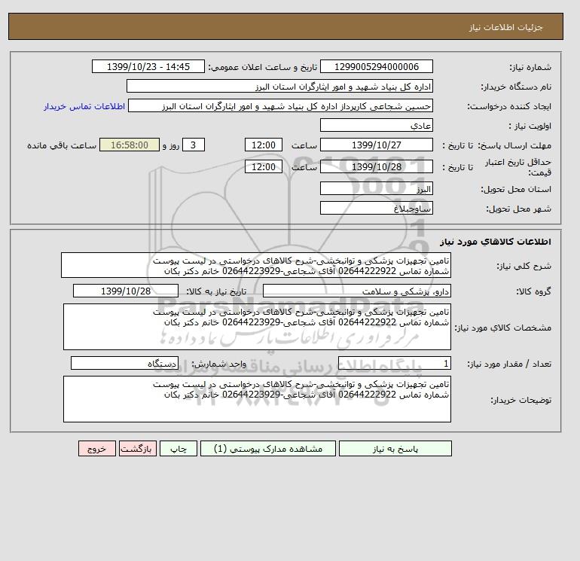Screen dimensions: 580x561
Task: Click the تاریخ نیاز به کالا field
Action: coord(126,291)
